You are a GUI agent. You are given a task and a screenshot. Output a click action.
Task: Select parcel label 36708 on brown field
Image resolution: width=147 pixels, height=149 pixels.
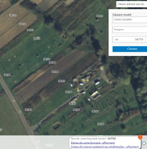tap(55, 72)
